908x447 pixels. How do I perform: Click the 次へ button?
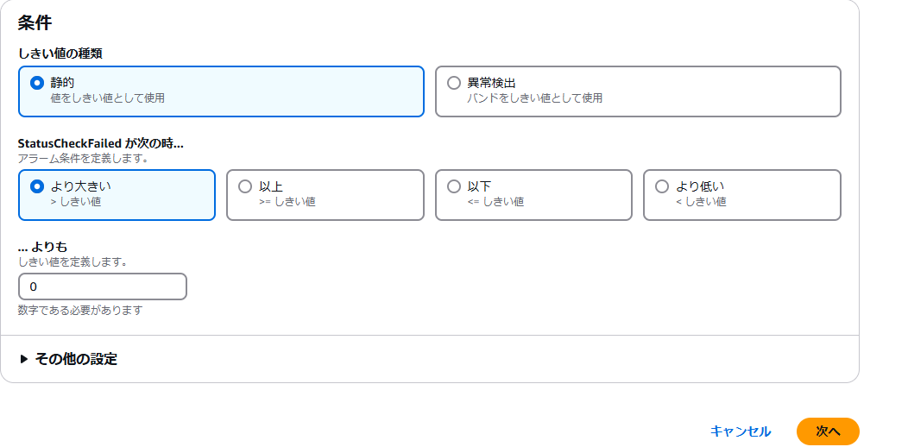[828, 431]
